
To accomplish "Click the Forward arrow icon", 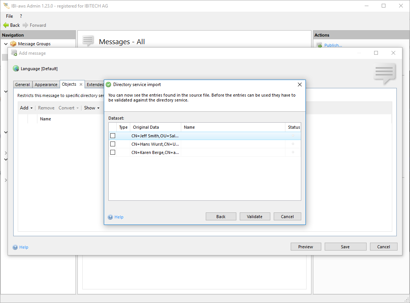I will pyautogui.click(x=25, y=25).
